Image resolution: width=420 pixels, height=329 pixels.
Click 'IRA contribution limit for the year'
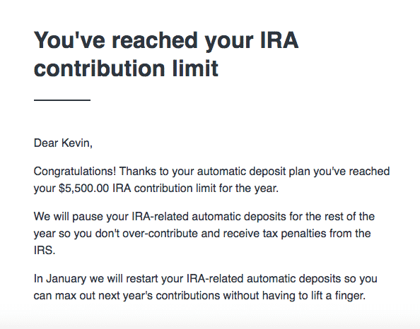(x=195, y=189)
